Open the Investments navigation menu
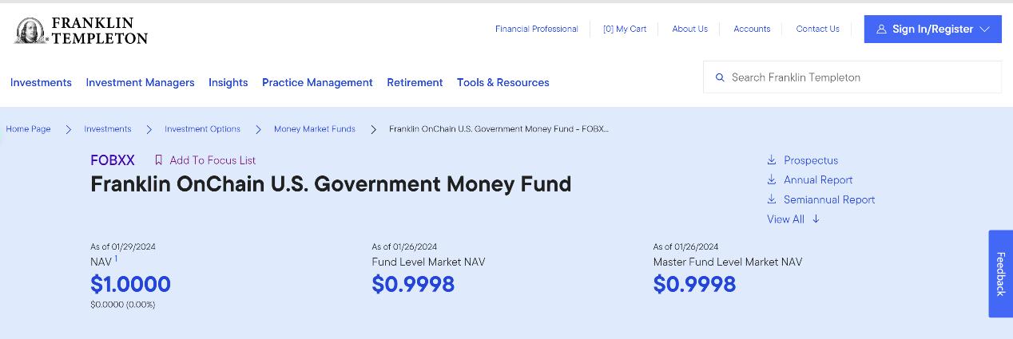Image resolution: width=1013 pixels, height=339 pixels. point(41,82)
